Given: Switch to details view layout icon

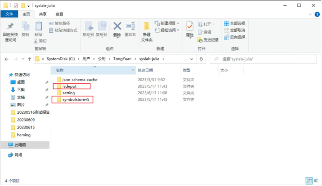Looking at the screenshot, I should click(x=309, y=181).
